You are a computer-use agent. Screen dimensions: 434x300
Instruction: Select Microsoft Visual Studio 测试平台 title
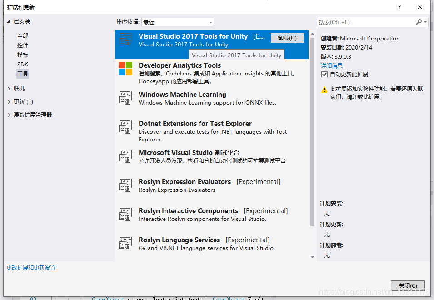point(189,152)
